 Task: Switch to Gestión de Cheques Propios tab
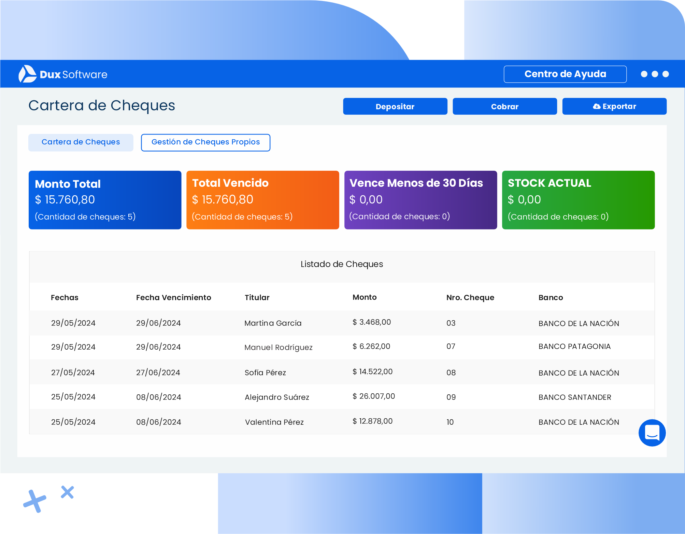pyautogui.click(x=205, y=142)
